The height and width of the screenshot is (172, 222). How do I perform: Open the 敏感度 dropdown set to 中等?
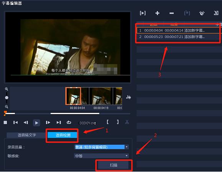(101, 156)
